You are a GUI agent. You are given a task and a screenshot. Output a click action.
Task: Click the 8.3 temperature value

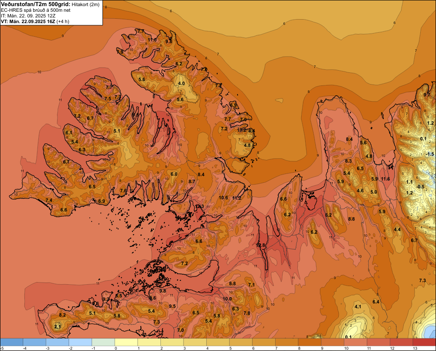pyautogui.click(x=348, y=161)
